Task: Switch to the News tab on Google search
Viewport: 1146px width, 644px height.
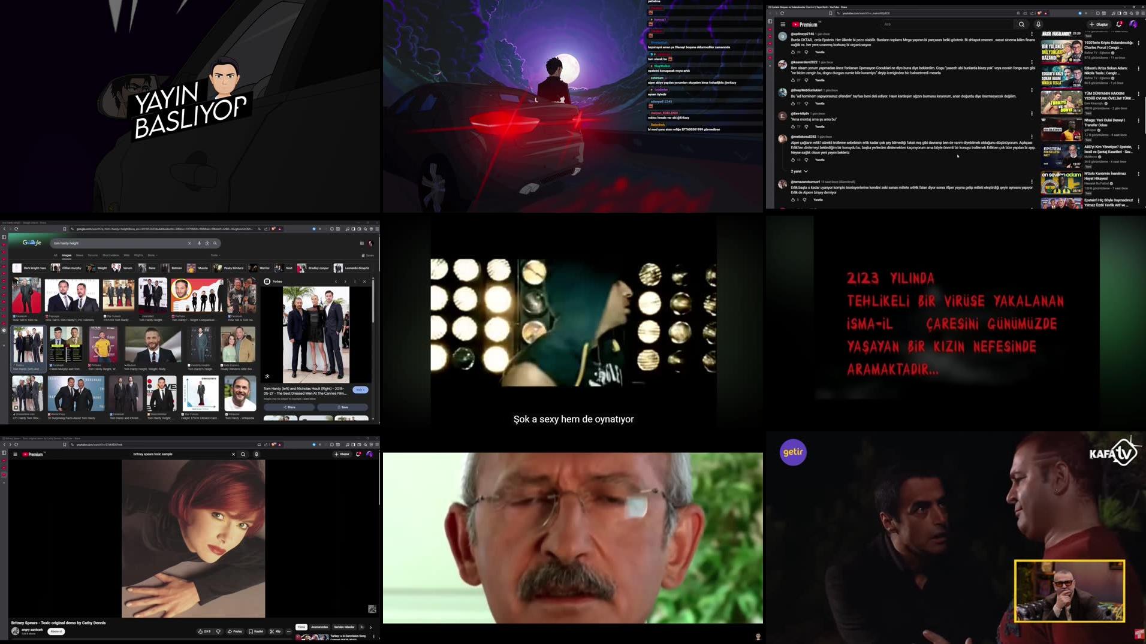Action: click(x=80, y=254)
